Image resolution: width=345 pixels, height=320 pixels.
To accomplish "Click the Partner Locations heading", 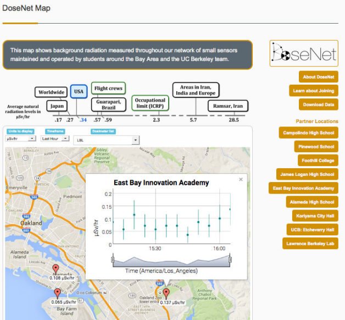I will (317, 122).
